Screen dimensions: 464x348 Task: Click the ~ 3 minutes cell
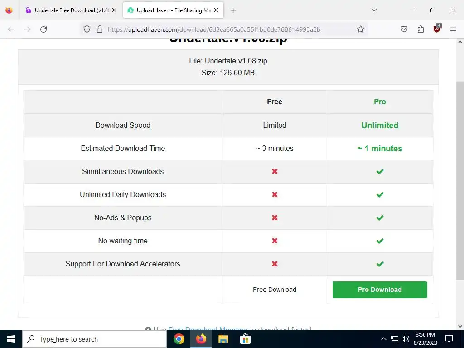click(x=274, y=148)
